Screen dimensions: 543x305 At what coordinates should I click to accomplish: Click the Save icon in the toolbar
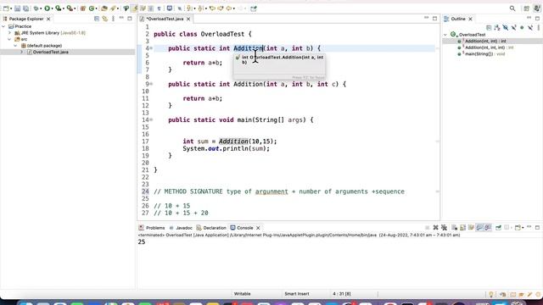click(x=17, y=8)
